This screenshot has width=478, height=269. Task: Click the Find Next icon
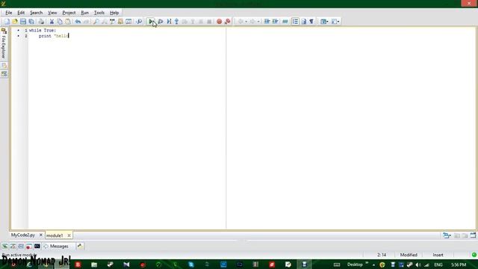coord(105,22)
